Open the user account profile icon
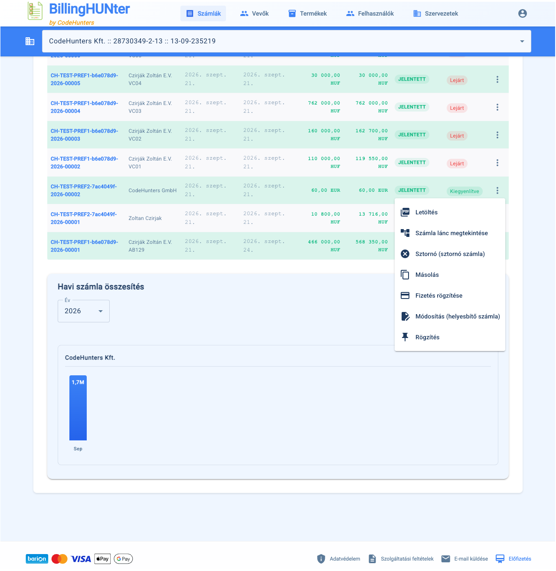Screen dimensions: 556x571 pyautogui.click(x=522, y=13)
